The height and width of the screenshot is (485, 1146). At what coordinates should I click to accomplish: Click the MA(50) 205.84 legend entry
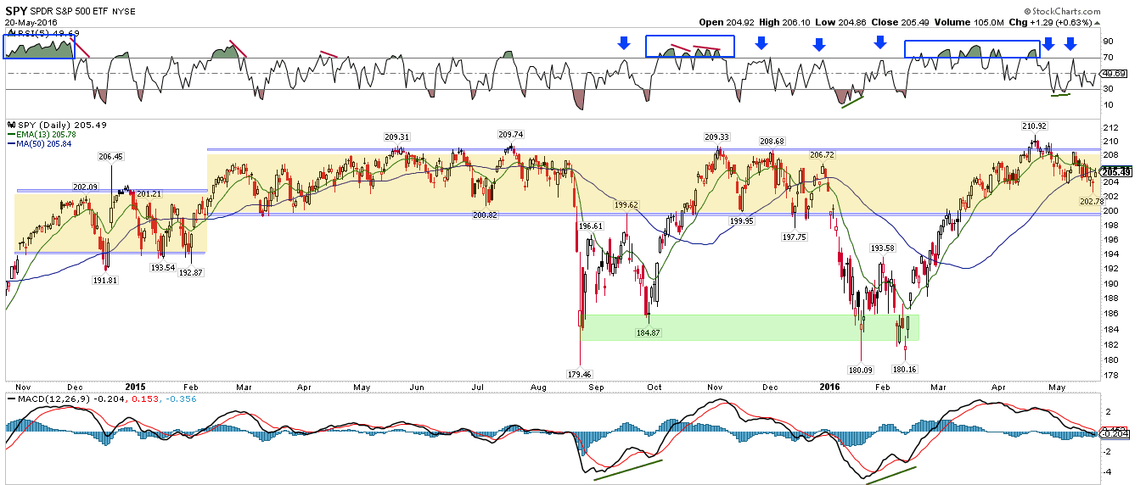[x=39, y=142]
